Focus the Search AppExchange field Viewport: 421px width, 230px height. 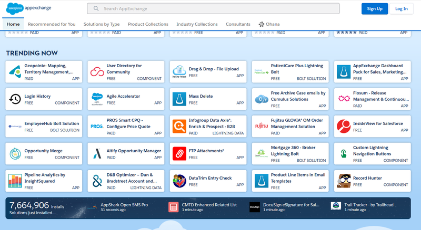coord(213,8)
